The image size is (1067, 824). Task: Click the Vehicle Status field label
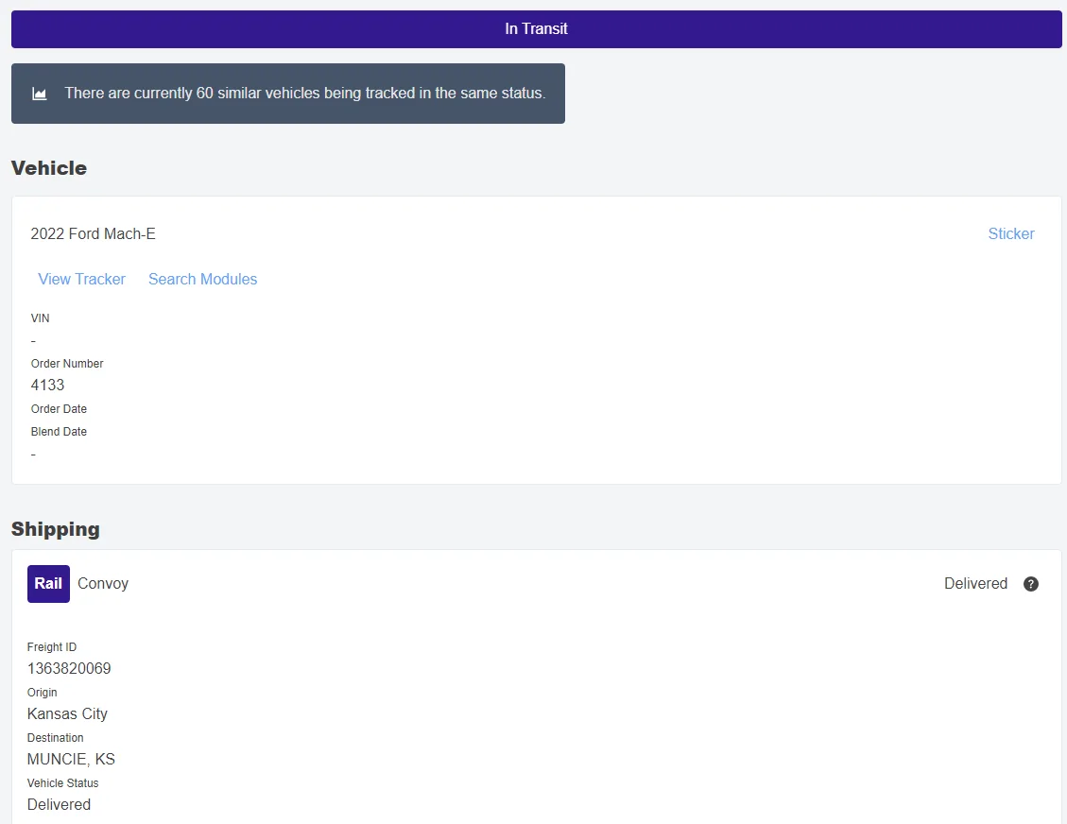coord(62,783)
